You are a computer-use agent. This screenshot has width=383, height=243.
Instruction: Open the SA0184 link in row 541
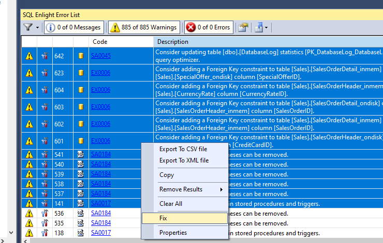click(101, 154)
